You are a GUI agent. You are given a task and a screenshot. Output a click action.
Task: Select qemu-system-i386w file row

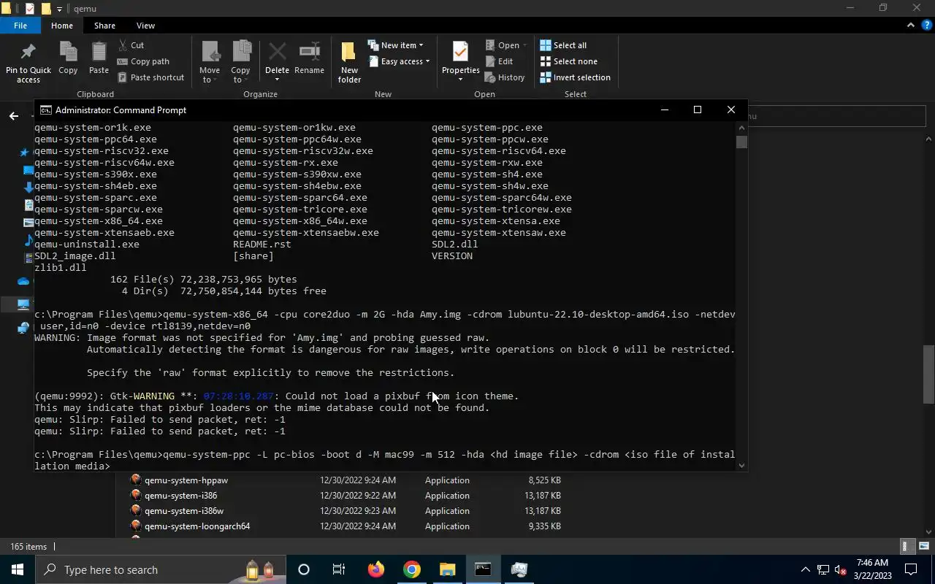[345, 511]
